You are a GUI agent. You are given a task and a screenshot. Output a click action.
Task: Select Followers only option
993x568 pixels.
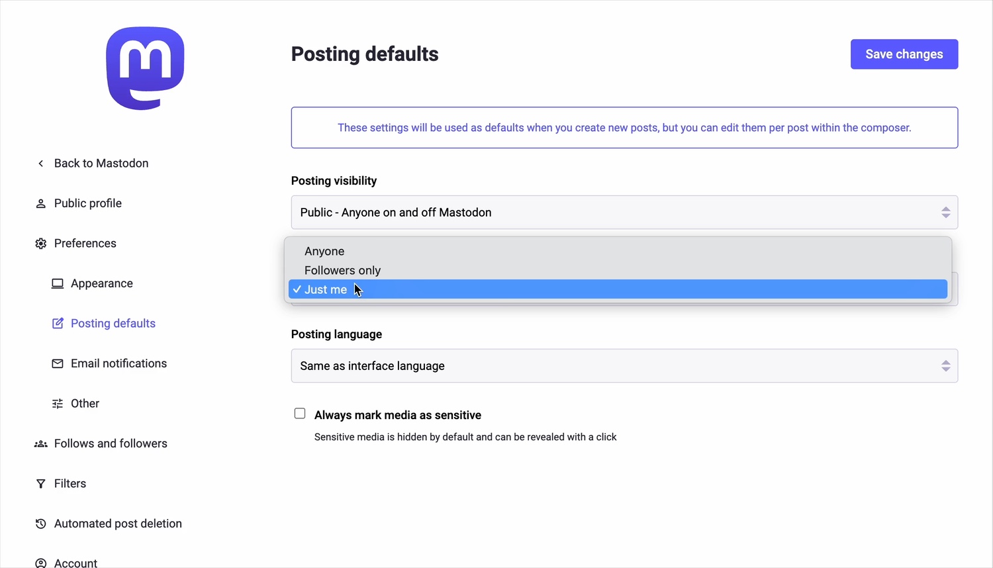click(x=342, y=271)
